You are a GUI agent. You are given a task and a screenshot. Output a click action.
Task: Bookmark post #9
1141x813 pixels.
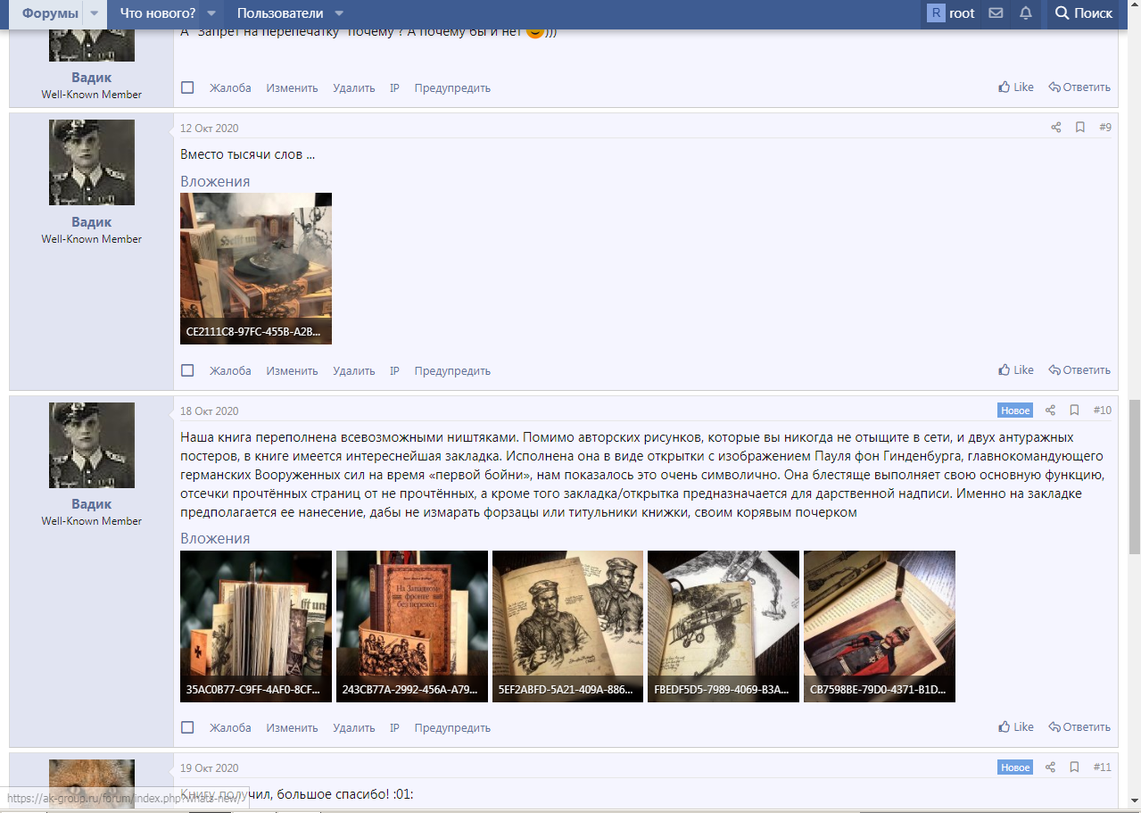[1079, 128]
